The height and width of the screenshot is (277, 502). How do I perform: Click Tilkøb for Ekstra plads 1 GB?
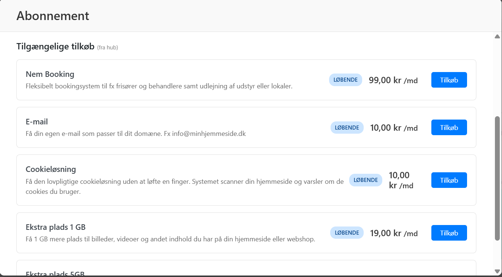(449, 233)
